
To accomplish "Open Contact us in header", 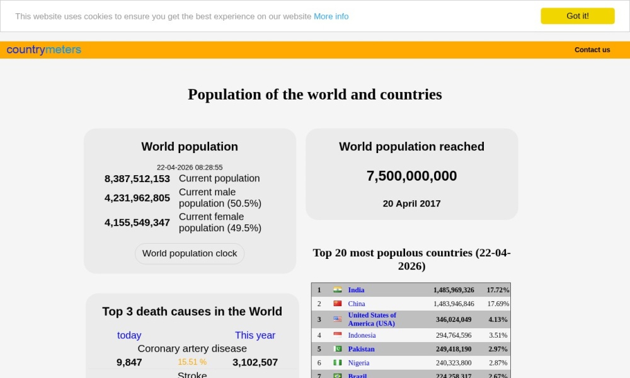I will (592, 50).
